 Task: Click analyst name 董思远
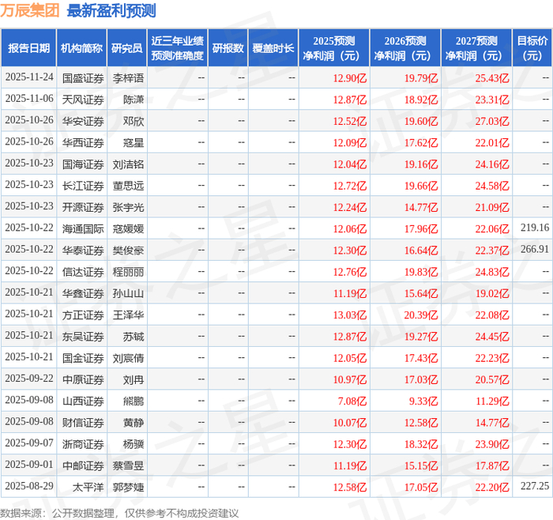(128, 186)
